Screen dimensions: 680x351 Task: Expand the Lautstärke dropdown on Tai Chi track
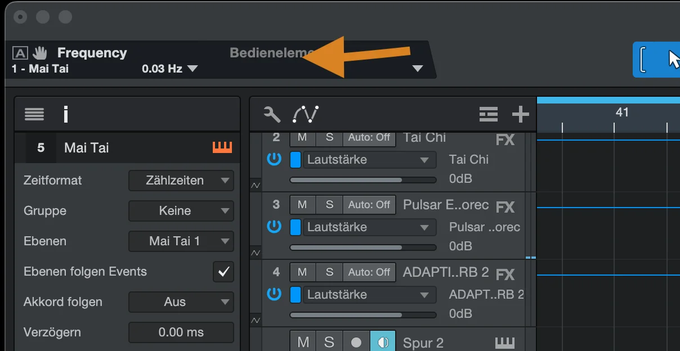(369, 160)
